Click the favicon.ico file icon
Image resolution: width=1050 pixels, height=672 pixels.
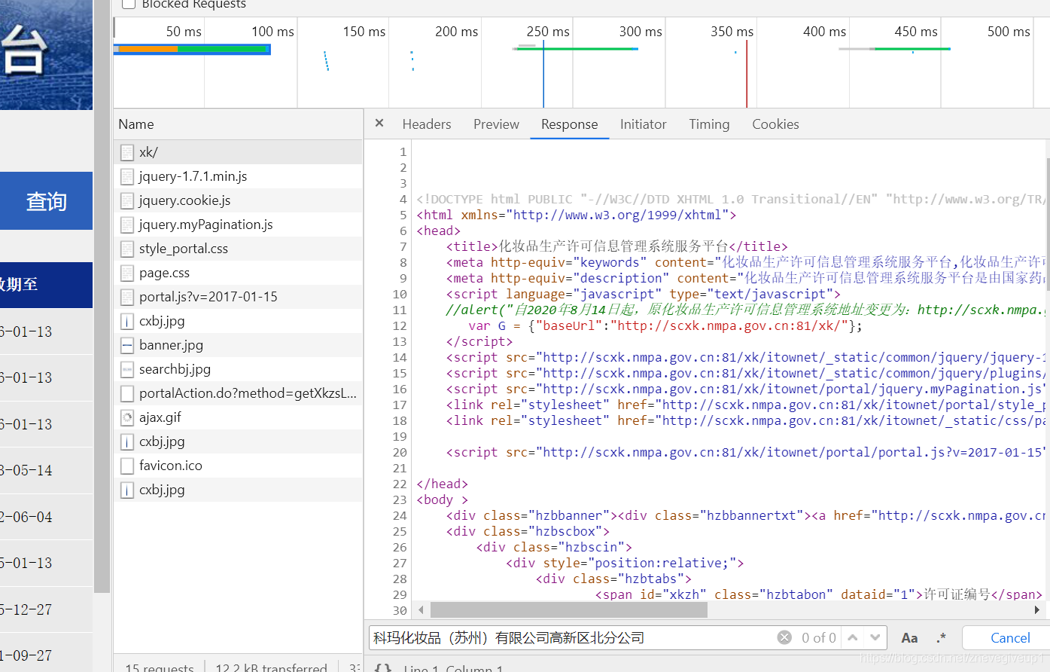[x=127, y=466]
